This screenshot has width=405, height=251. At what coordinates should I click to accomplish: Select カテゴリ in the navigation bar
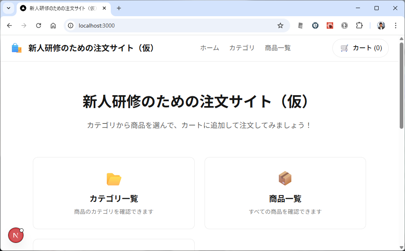coord(242,48)
